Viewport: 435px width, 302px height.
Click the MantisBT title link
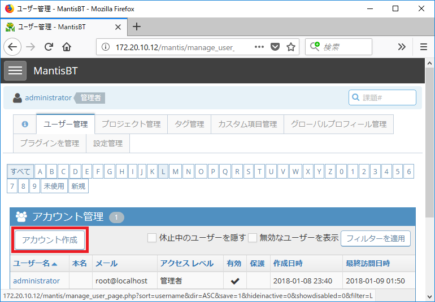click(x=55, y=71)
